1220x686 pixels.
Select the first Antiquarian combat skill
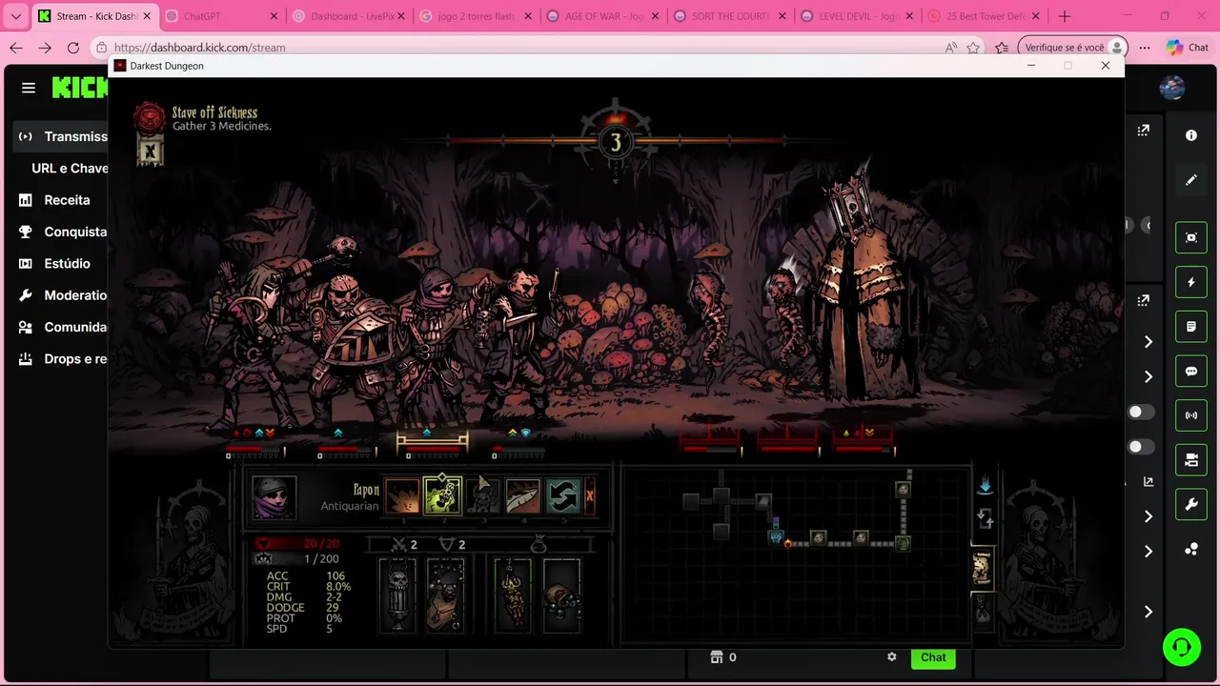pos(401,496)
